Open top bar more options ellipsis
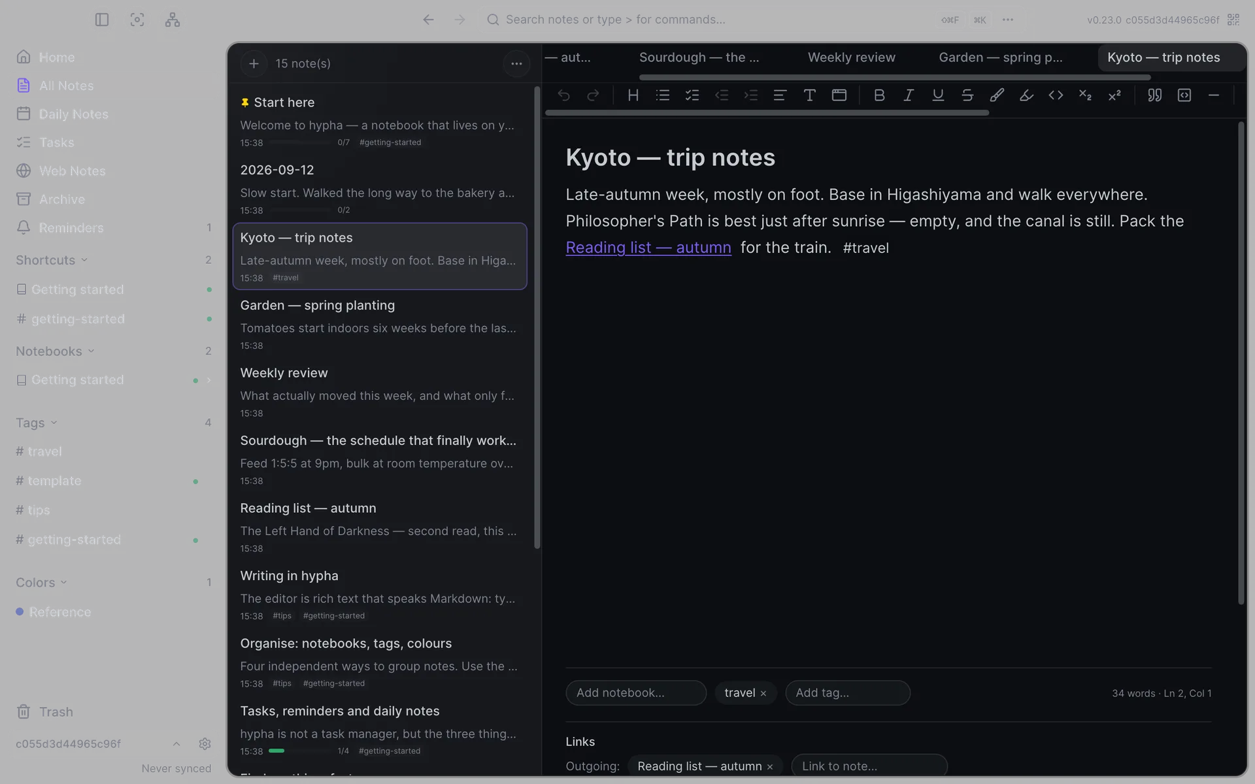Screen dimensions: 1255x784 click(1008, 20)
